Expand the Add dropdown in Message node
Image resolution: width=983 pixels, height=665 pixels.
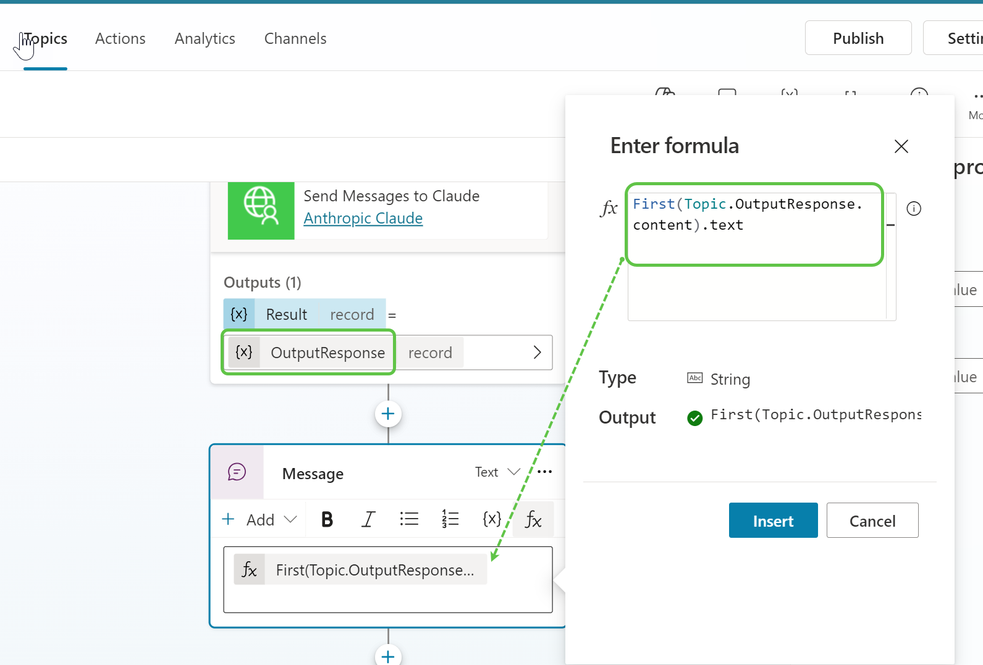tap(260, 520)
